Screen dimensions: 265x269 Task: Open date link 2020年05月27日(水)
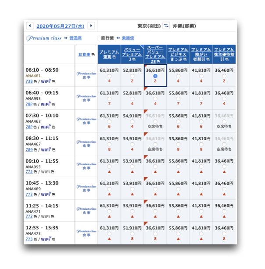[x=61, y=26]
